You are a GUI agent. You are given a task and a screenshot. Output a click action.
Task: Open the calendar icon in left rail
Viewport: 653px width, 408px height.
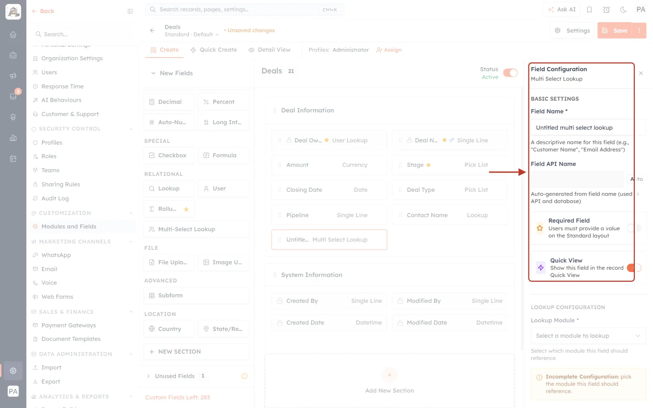pos(13,159)
